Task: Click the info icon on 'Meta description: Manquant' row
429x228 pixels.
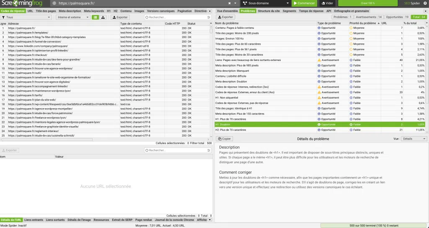Action: pos(319,71)
